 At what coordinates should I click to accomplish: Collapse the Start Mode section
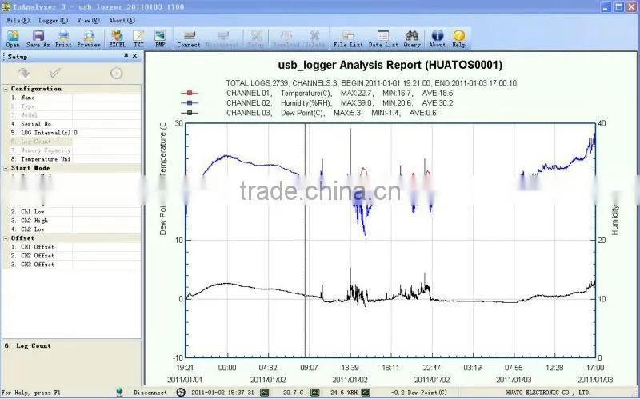pyautogui.click(x=6, y=168)
